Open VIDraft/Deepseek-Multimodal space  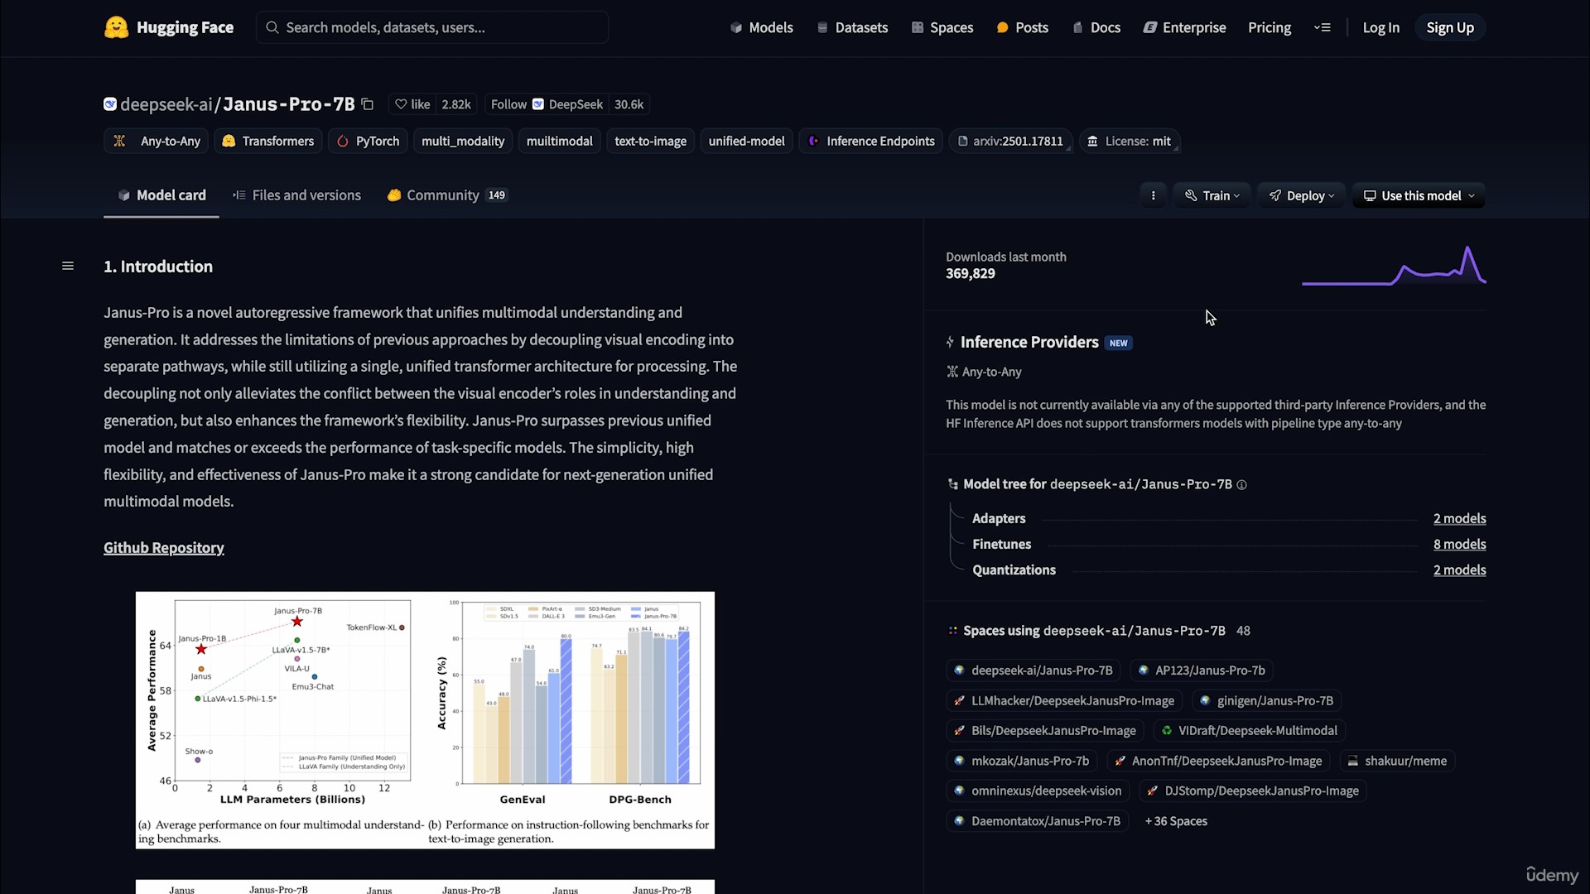click(x=1249, y=731)
